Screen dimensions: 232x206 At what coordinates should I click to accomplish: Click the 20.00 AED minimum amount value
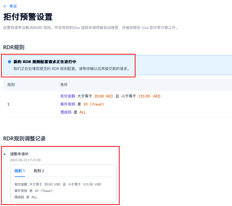pyautogui.click(x=104, y=96)
